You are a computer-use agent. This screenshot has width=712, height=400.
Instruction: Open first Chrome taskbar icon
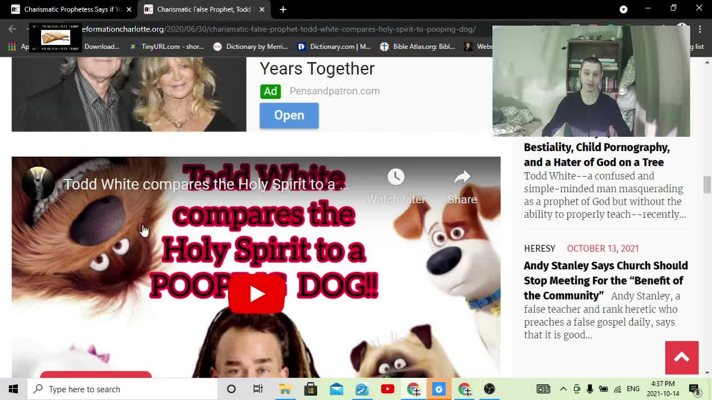point(413,389)
